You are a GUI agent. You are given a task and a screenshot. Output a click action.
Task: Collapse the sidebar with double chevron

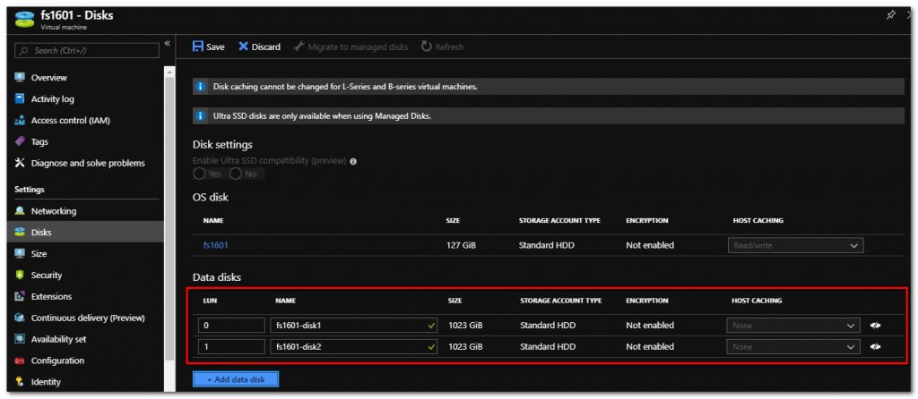[x=167, y=43]
